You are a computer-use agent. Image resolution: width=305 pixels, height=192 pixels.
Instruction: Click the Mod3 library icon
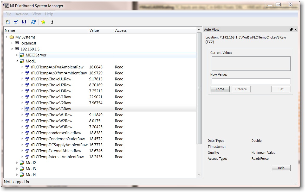click(22, 169)
